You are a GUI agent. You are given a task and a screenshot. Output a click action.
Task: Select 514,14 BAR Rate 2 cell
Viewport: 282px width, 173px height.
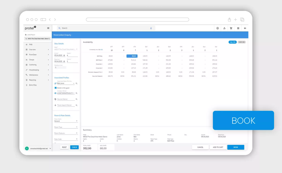133,60
